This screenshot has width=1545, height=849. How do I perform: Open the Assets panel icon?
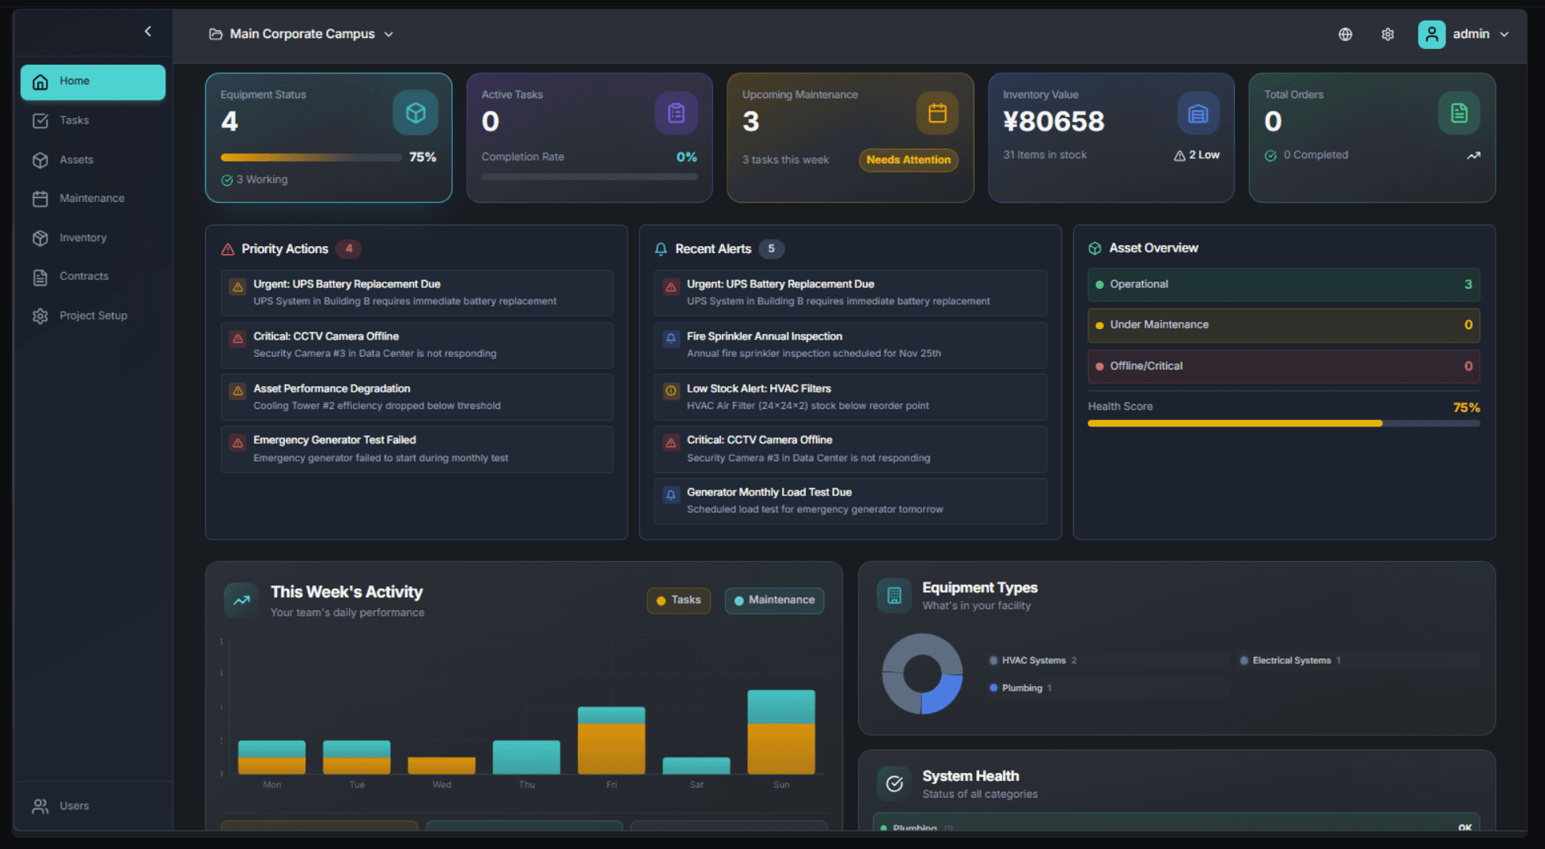(x=40, y=159)
